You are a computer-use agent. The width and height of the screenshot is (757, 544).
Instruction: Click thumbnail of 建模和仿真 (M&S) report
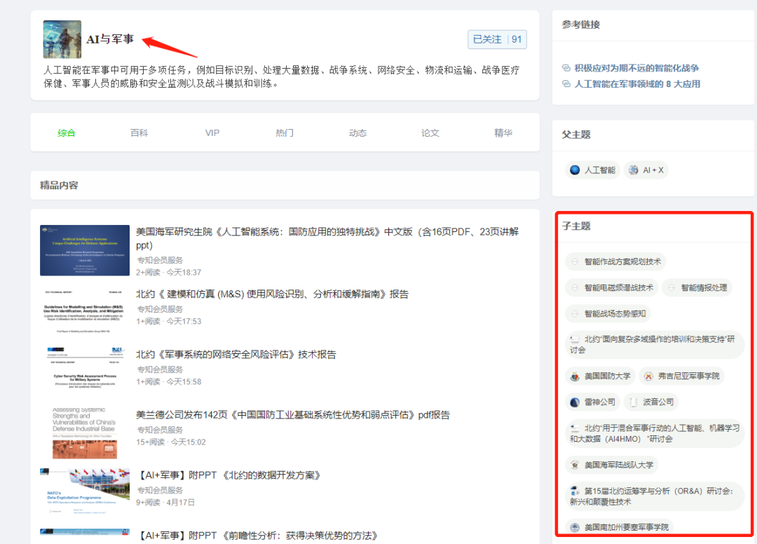[x=85, y=311]
